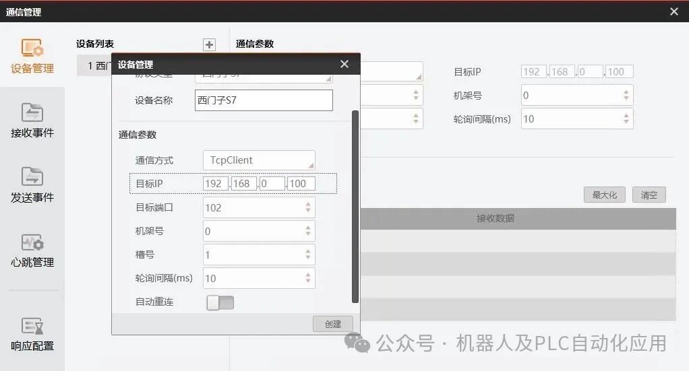Screen dimensions: 689x371
Task: Open the 通信方式 TcpClient dropdown
Action: click(x=259, y=160)
